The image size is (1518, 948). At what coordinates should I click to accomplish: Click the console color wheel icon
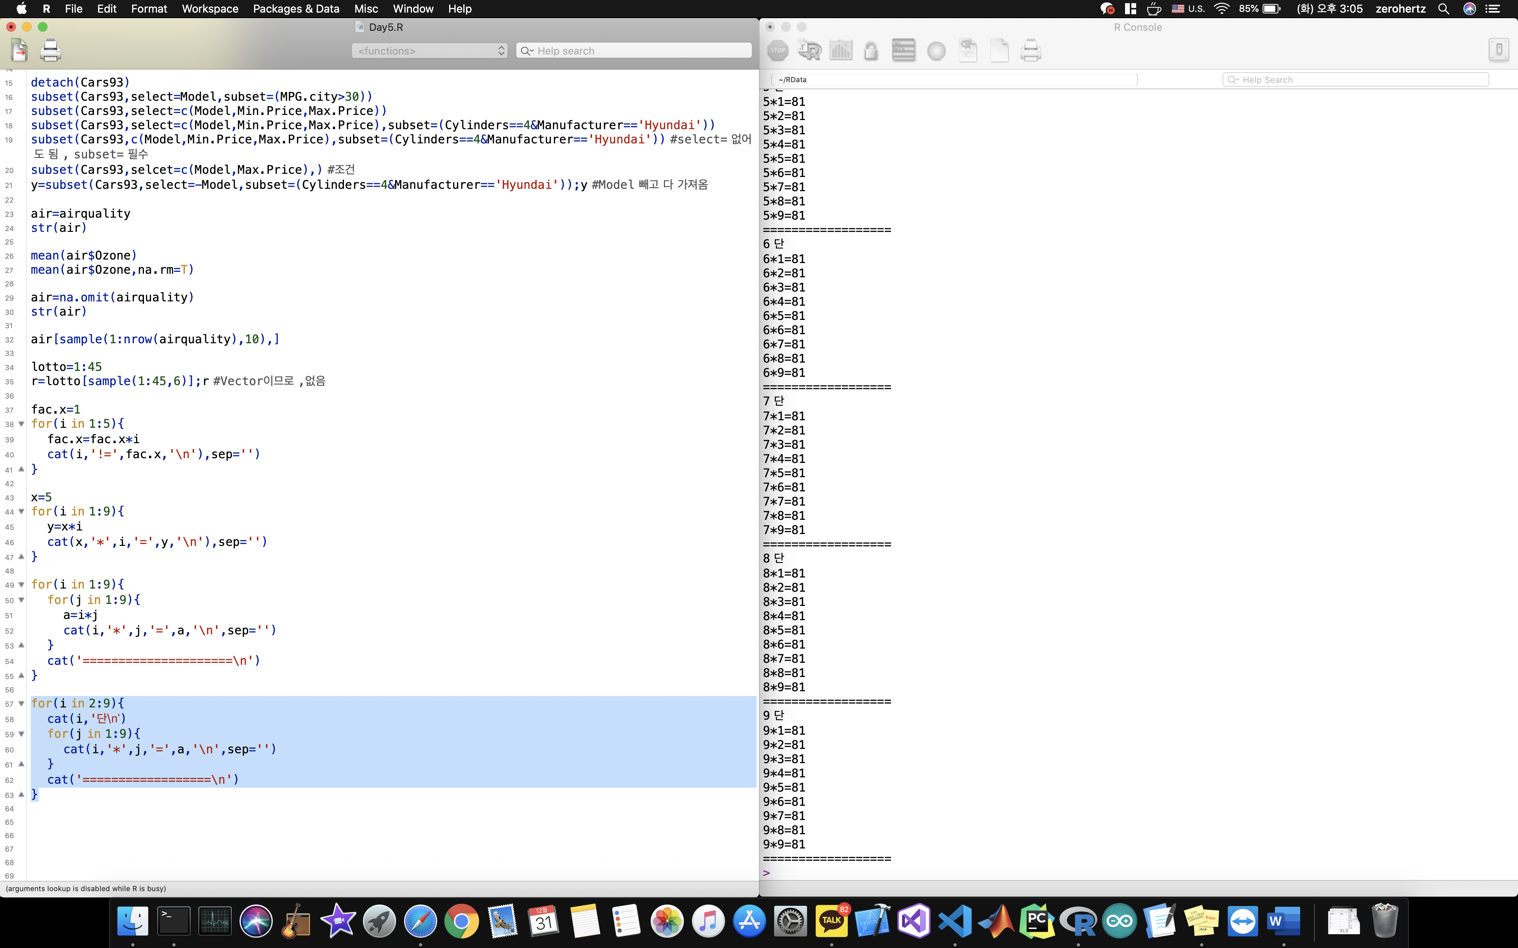coord(936,51)
